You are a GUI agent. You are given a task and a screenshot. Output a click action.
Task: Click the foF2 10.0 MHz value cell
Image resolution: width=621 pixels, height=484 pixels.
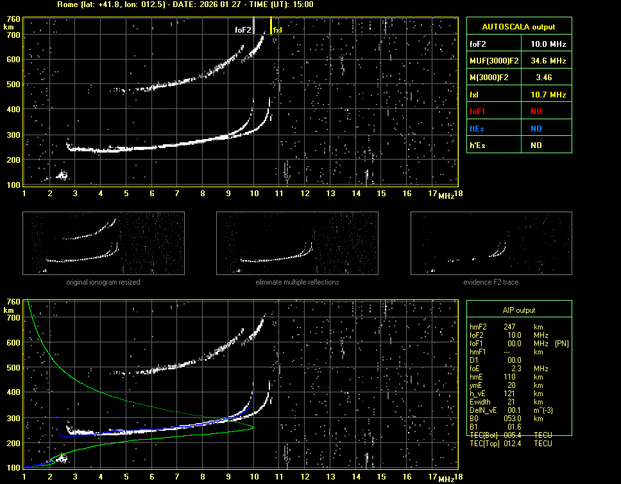(548, 44)
